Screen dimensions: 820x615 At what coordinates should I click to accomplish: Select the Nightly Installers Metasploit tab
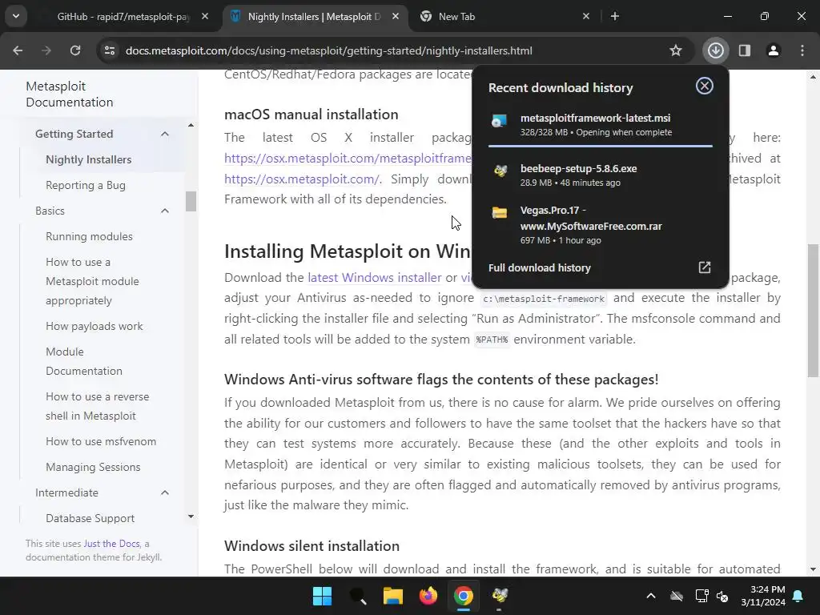tap(314, 17)
